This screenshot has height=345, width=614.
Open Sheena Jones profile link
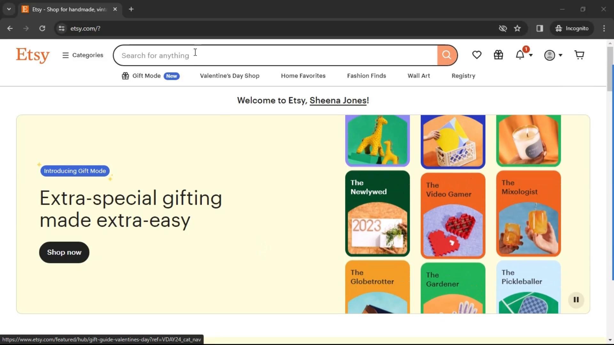338,100
